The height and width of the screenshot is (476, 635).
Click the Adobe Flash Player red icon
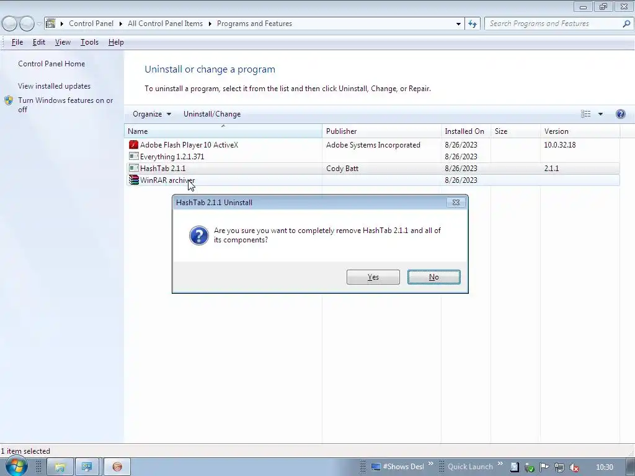click(133, 144)
